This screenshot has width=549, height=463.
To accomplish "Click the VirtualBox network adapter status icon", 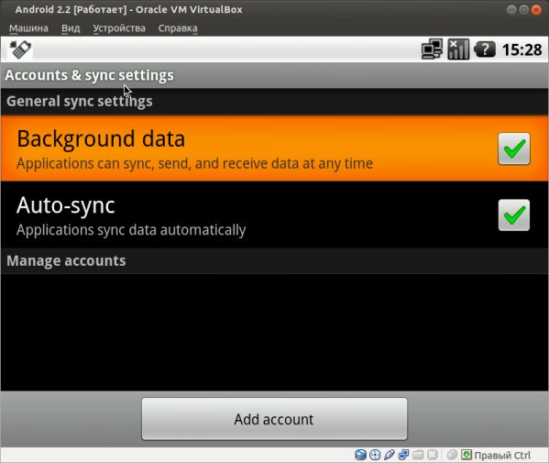I will 403,455.
